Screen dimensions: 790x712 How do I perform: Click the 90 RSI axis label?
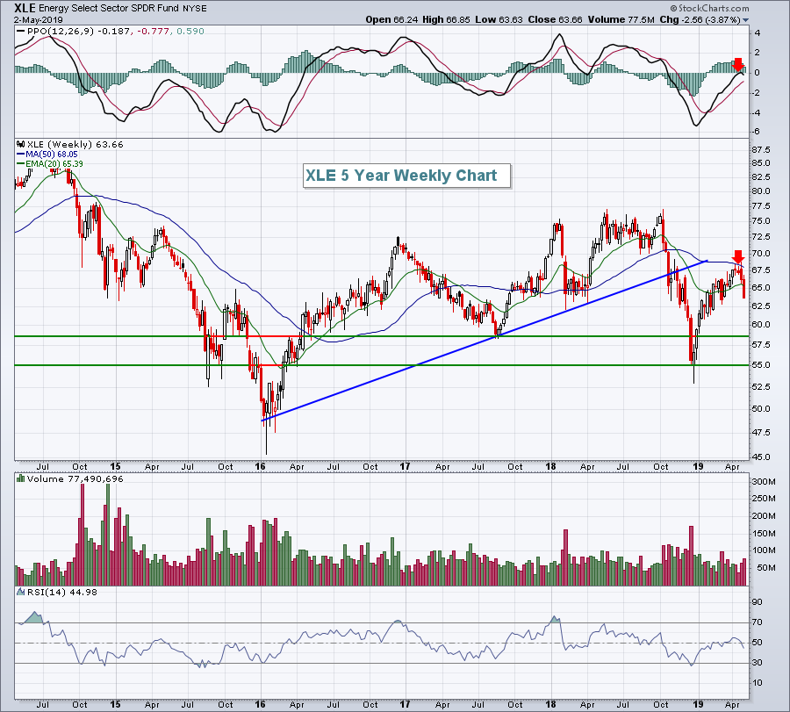(x=758, y=602)
